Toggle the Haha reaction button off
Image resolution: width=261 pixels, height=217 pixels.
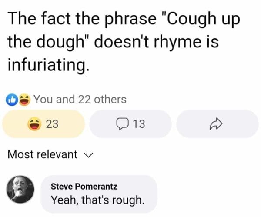point(43,124)
